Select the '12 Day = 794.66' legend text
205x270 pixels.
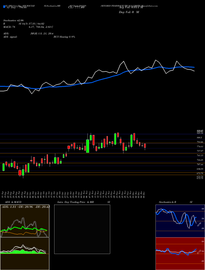(16, 7)
